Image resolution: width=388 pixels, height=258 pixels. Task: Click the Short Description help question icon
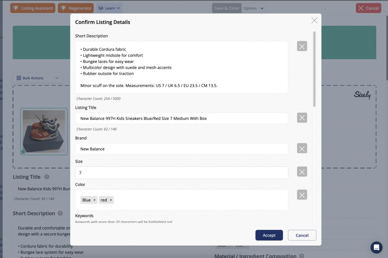pyautogui.click(x=60, y=214)
